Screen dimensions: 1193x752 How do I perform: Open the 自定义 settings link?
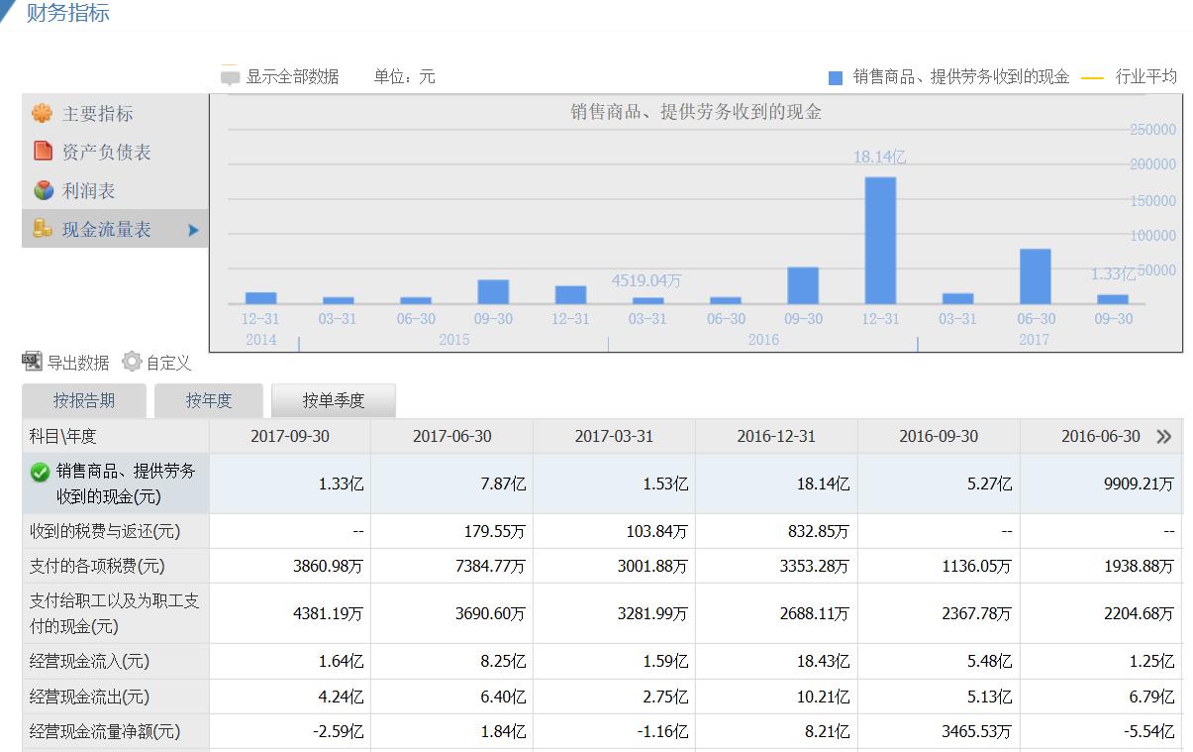point(168,364)
